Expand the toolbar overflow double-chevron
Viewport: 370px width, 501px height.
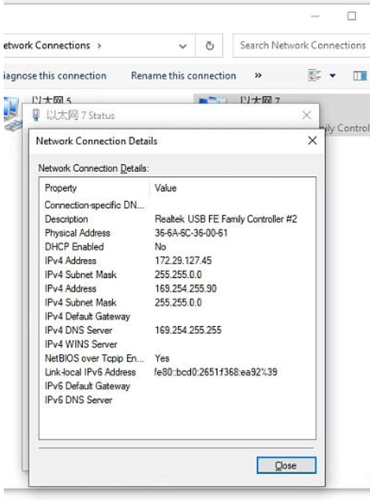tap(258, 75)
